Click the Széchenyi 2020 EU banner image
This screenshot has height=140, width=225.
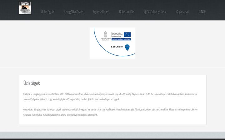pyautogui.click(x=112, y=43)
